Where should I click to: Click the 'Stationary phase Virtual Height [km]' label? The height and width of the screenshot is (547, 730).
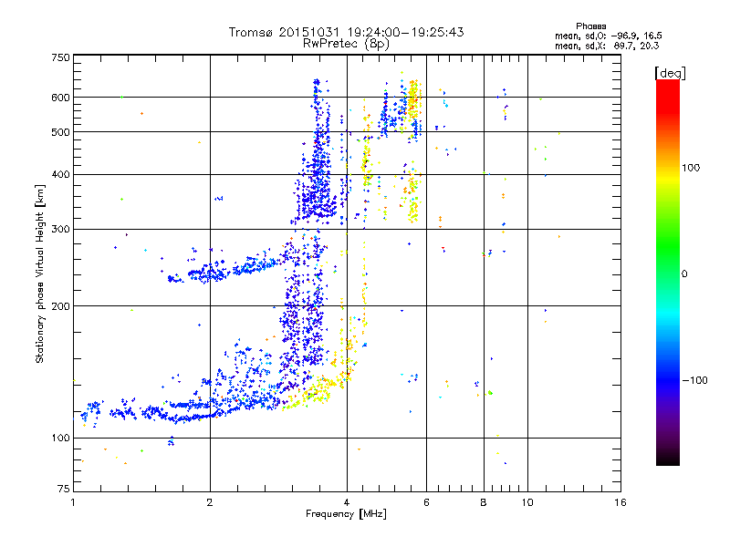pos(40,273)
